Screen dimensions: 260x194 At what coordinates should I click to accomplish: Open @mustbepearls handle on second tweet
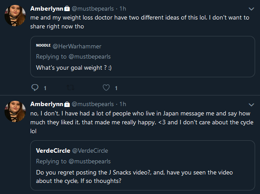coord(93,104)
